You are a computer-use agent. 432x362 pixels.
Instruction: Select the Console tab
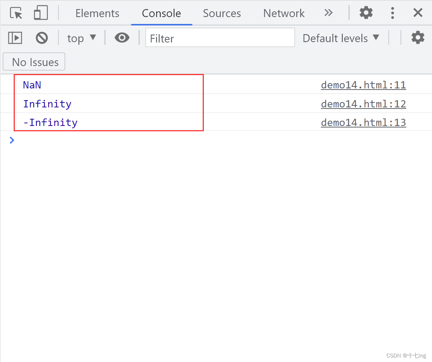pos(161,13)
